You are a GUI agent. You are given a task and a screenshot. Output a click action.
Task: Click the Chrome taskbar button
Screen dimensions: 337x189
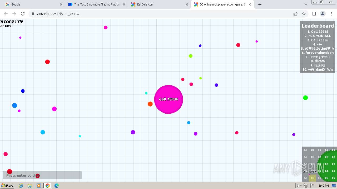click(x=48, y=186)
